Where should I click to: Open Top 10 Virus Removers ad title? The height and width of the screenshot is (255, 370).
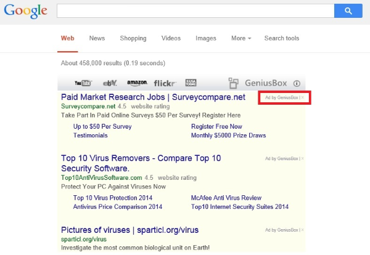141,163
